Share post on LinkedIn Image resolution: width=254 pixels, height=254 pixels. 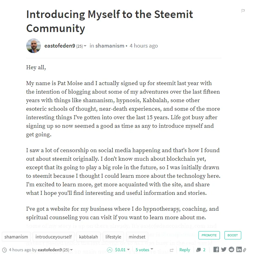coord(239,249)
